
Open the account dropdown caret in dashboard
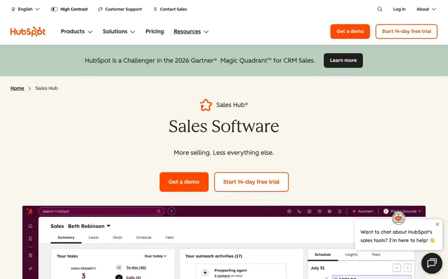420,211
